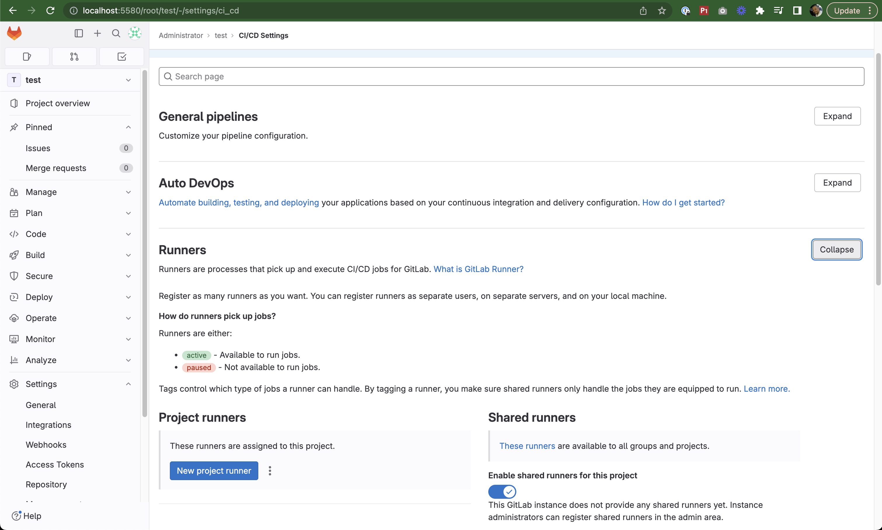Screen dimensions: 882x530
Task: Click the Automate building testing link
Action: [x=239, y=202]
